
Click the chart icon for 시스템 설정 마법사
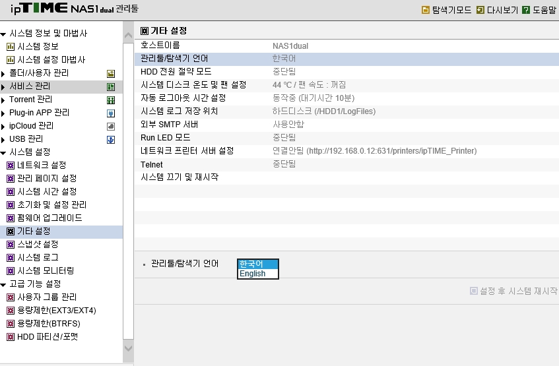pos(11,60)
